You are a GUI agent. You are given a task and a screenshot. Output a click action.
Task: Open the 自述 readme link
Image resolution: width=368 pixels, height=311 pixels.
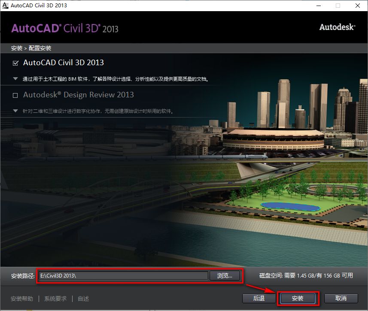pyautogui.click(x=83, y=299)
